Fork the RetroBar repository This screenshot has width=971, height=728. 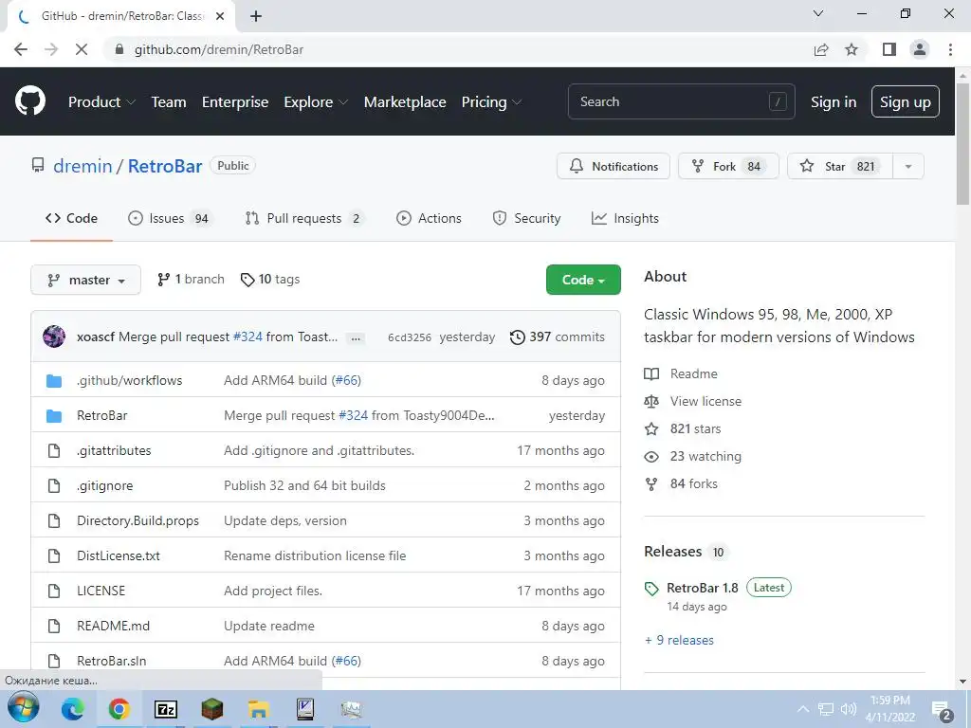coord(728,166)
